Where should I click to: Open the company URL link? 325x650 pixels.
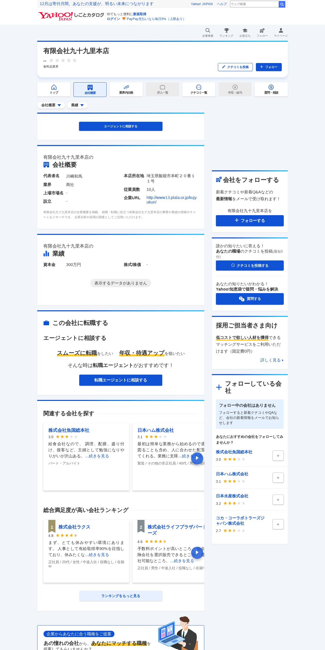[172, 200]
